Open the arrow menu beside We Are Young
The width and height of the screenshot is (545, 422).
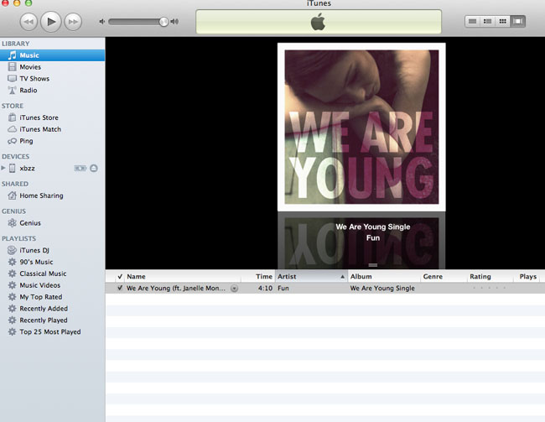[x=234, y=289]
